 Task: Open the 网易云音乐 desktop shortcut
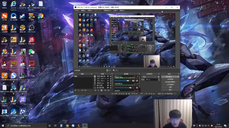tap(31, 41)
